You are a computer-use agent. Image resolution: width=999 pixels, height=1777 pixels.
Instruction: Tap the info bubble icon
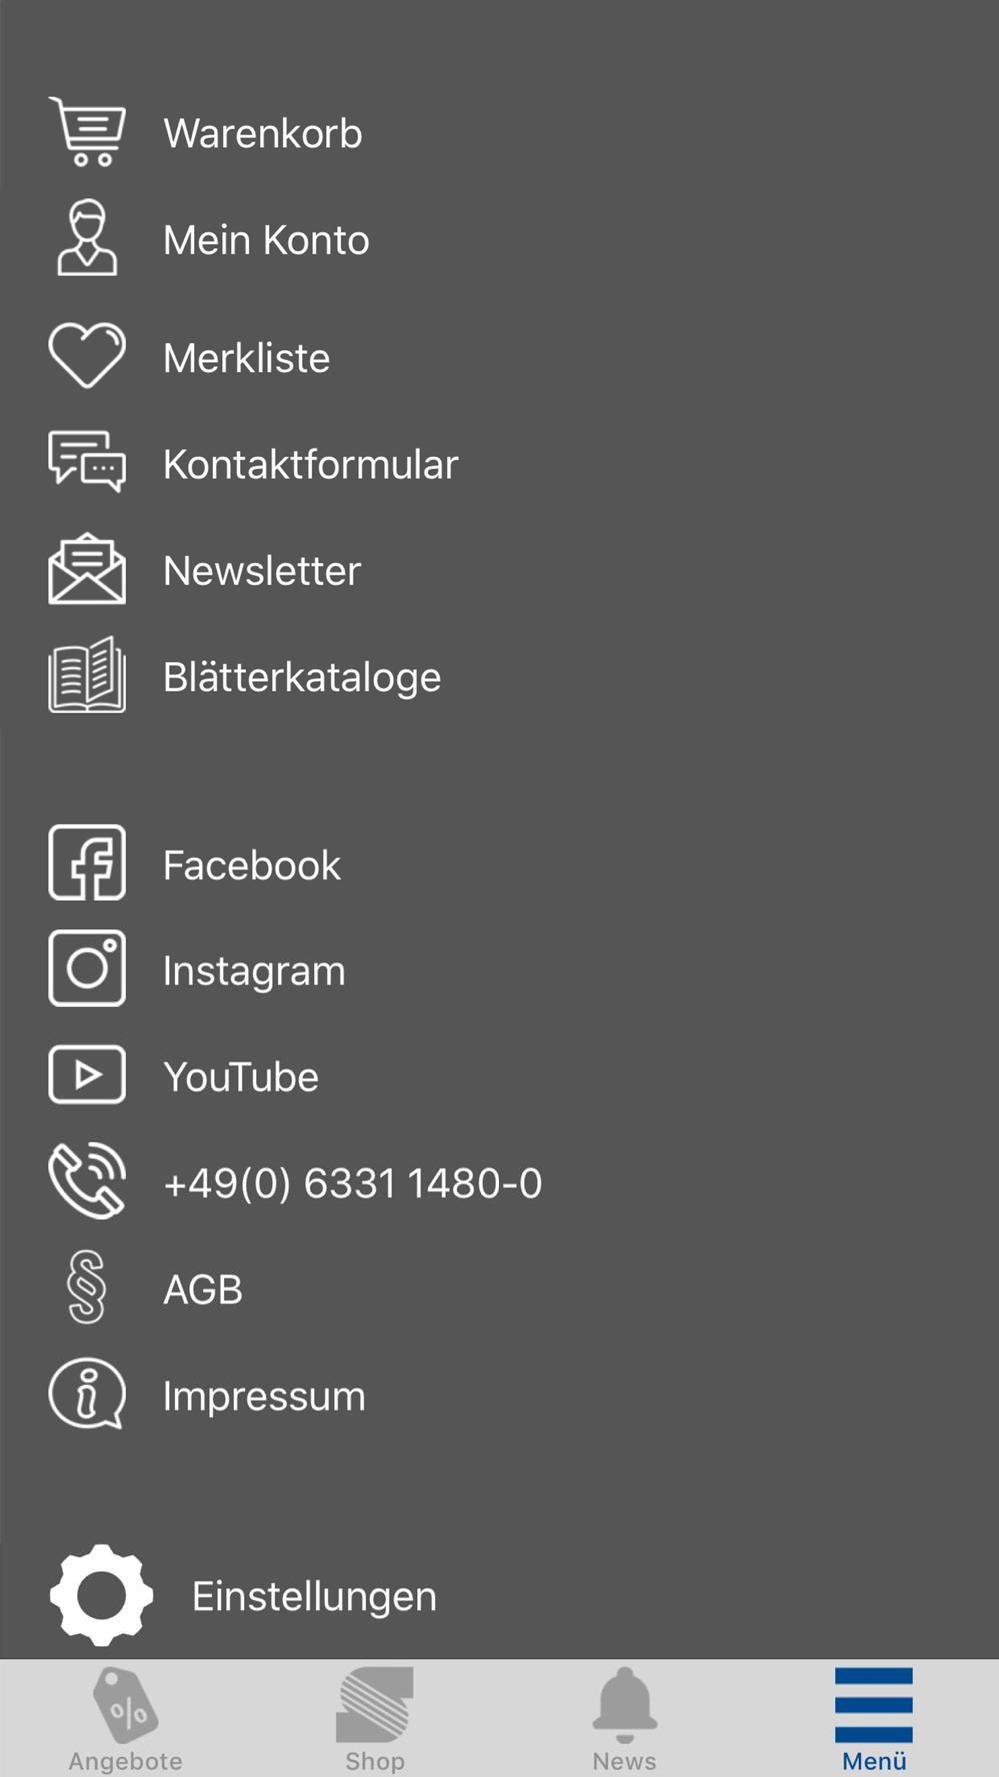[x=87, y=1393]
